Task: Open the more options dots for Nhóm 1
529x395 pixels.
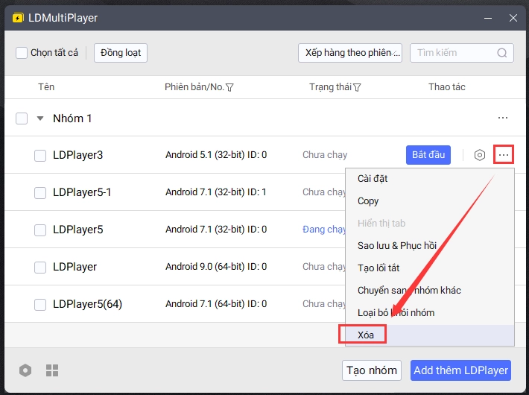Action: point(503,118)
